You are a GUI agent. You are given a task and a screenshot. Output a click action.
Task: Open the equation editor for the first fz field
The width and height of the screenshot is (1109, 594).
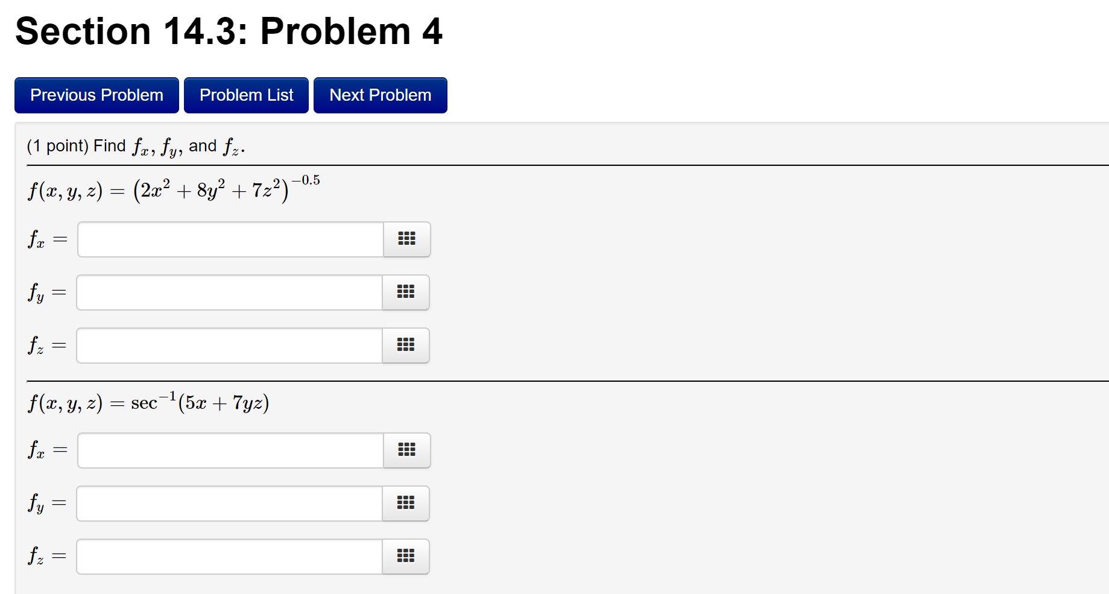pyautogui.click(x=405, y=346)
